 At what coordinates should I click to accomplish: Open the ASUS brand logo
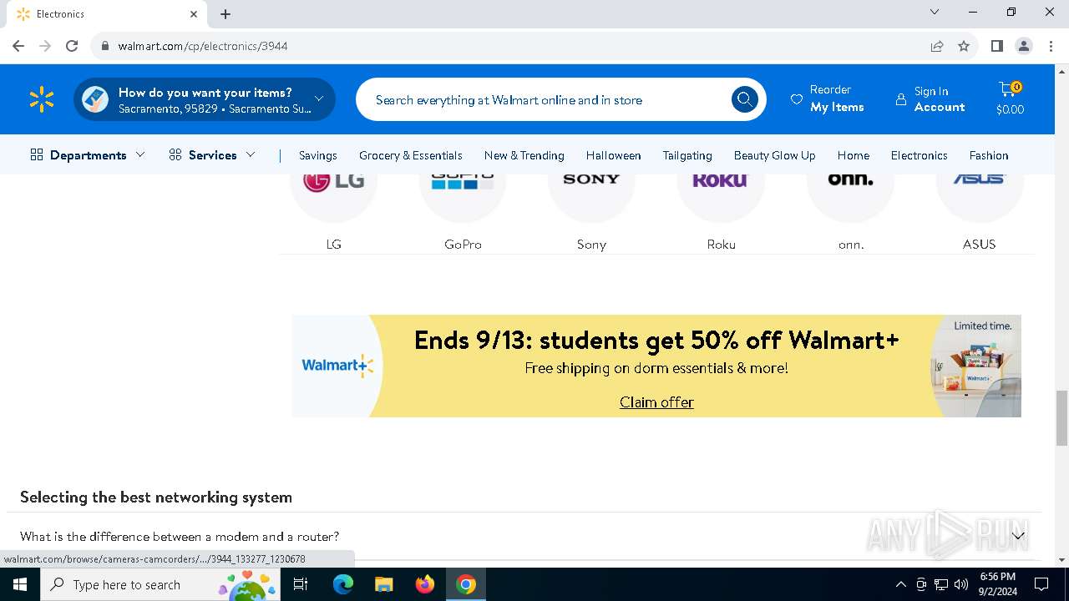[980, 179]
